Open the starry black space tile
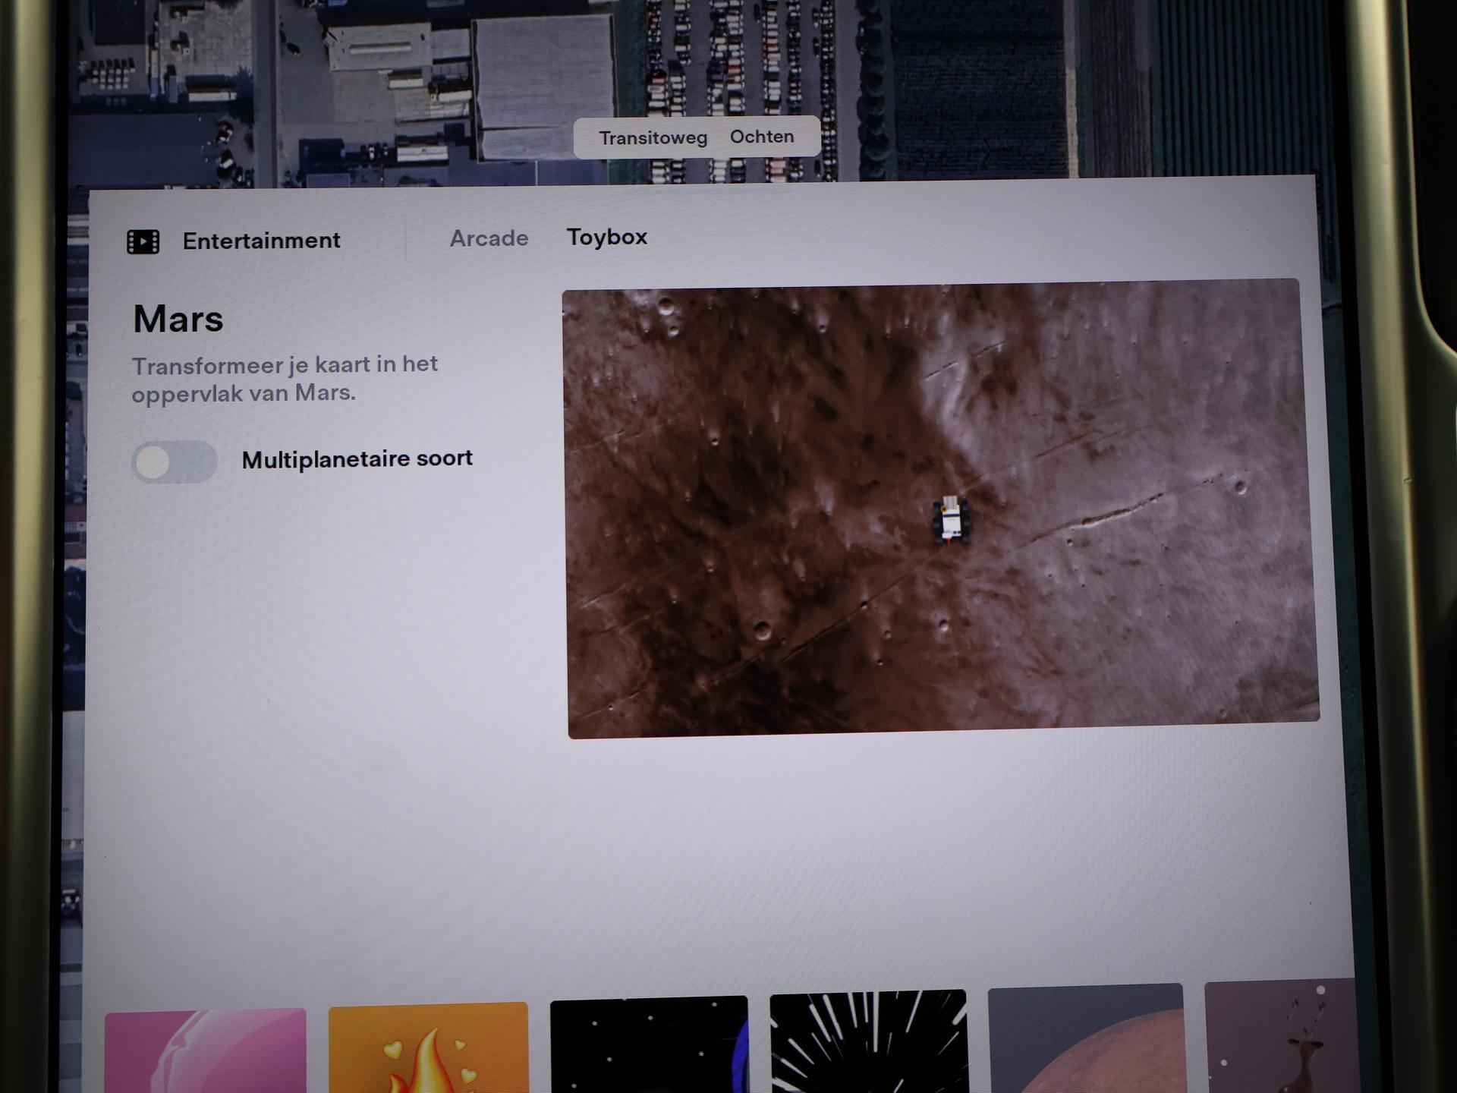 coord(648,1044)
